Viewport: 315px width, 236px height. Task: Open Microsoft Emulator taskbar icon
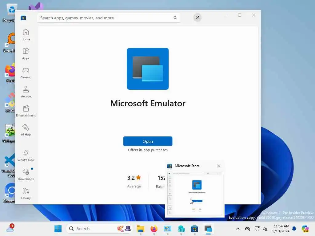tap(208, 229)
